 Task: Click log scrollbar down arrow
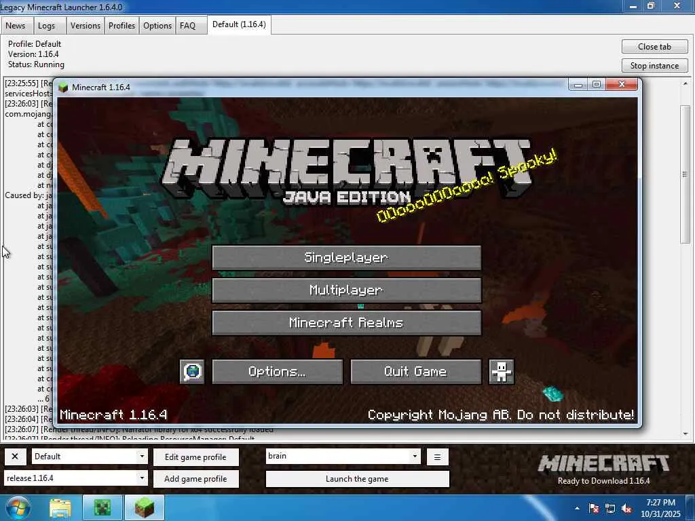click(685, 434)
